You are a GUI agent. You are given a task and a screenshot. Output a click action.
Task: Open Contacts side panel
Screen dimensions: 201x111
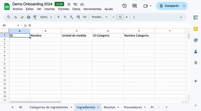click(x=196, y=52)
